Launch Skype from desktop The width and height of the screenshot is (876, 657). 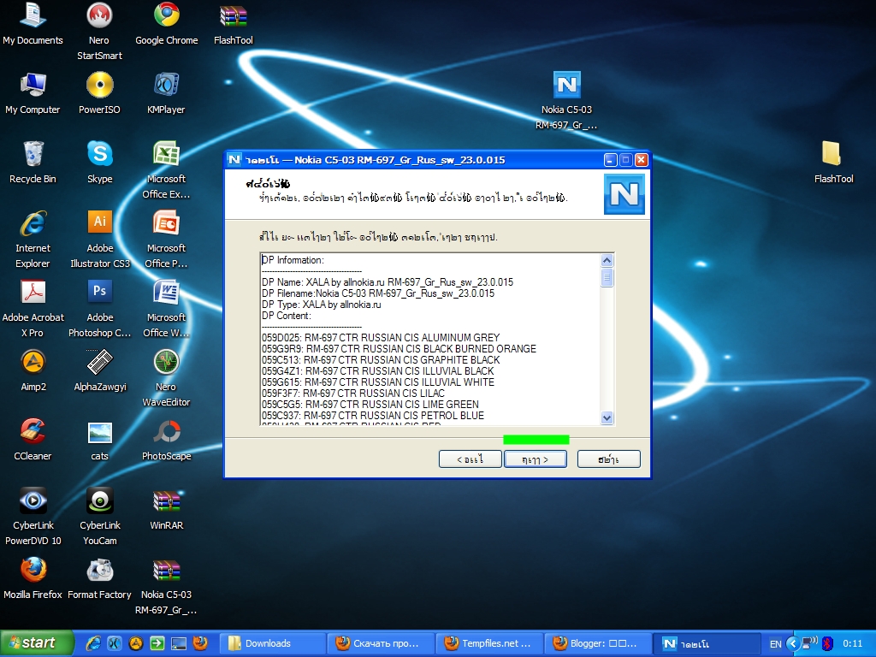coord(99,163)
